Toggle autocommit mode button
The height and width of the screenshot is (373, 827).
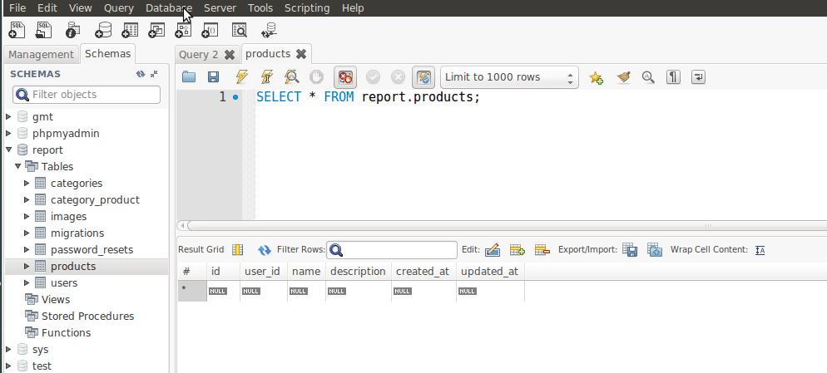[x=423, y=77]
